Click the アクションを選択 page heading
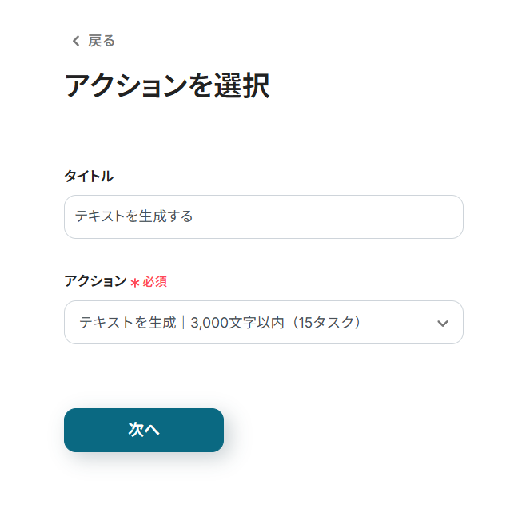Viewport: 530px width, 528px height. (166, 86)
